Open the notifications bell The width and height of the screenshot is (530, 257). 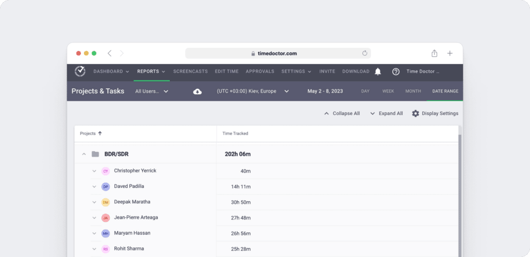coord(378,71)
